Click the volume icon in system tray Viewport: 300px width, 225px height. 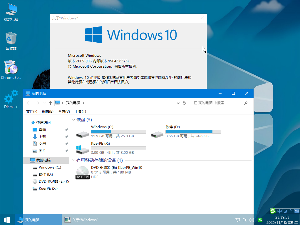coord(251,220)
